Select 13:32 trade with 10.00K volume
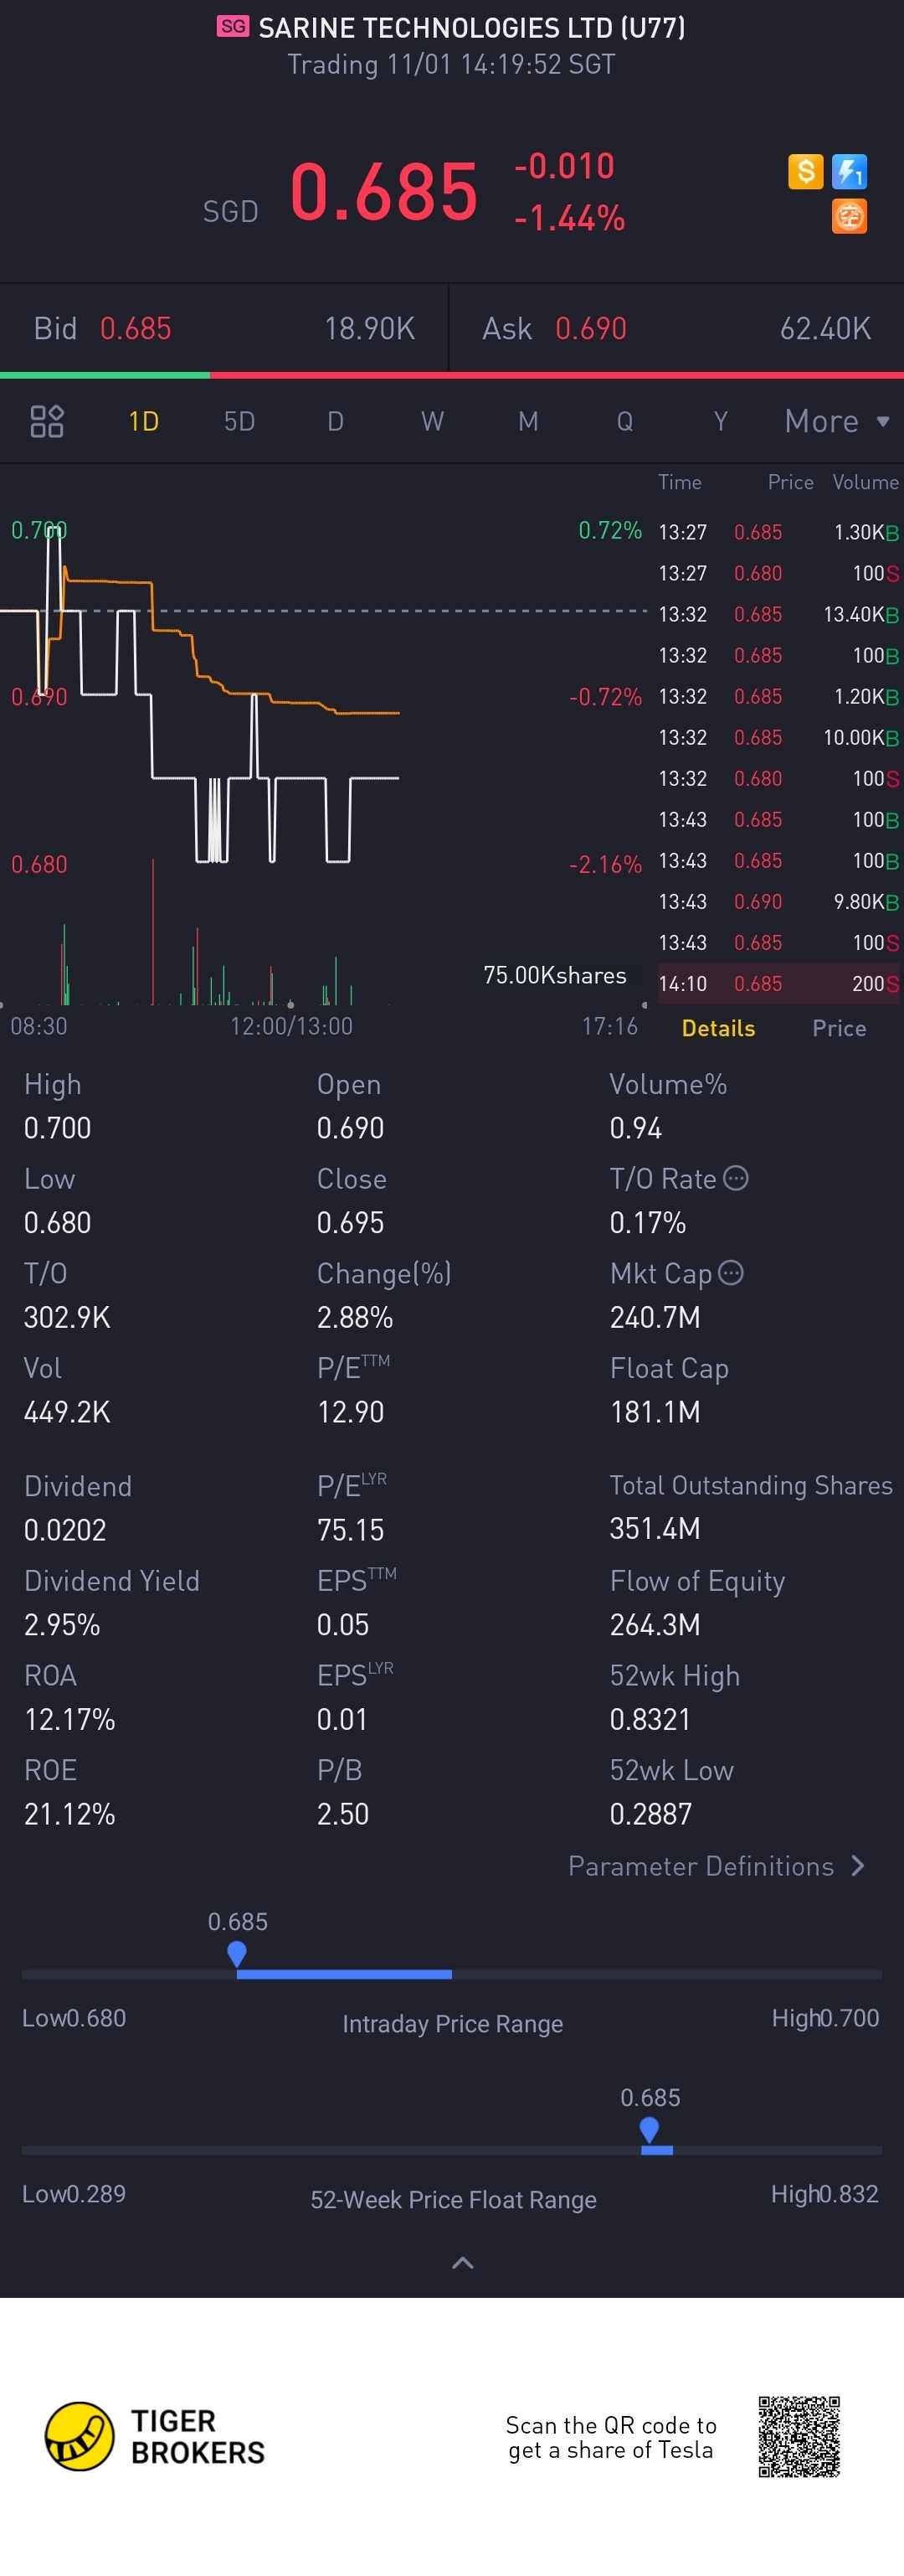Screen dimensions: 904x2576 click(778, 738)
